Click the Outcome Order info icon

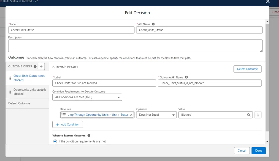click(35, 67)
